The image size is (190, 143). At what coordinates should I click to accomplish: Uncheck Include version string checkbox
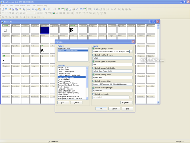point(93,81)
